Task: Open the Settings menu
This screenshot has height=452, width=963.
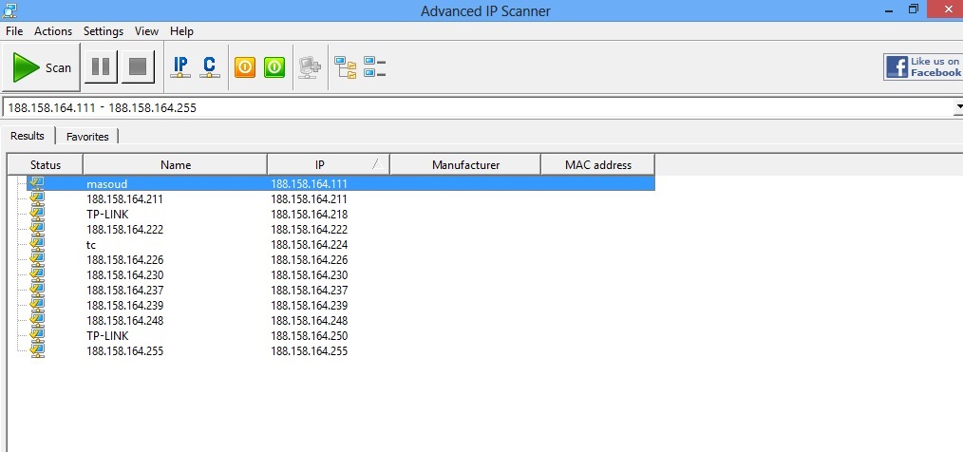Action: click(104, 30)
